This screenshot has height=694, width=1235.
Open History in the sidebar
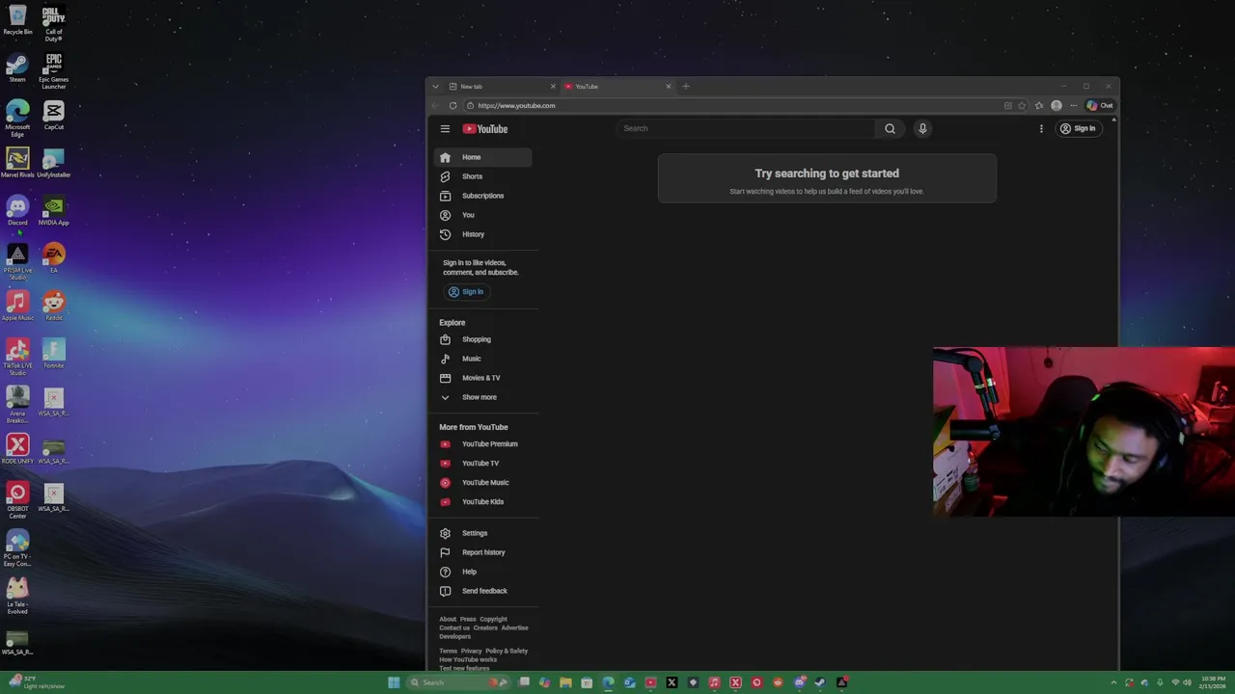[482, 234]
